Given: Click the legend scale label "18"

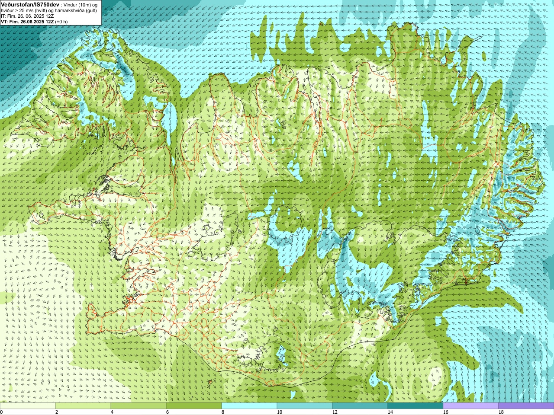Looking at the screenshot, I should [501, 412].
